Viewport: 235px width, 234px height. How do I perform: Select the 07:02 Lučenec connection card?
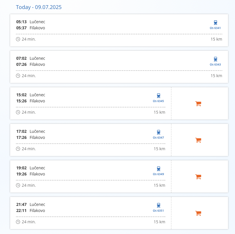point(116,61)
